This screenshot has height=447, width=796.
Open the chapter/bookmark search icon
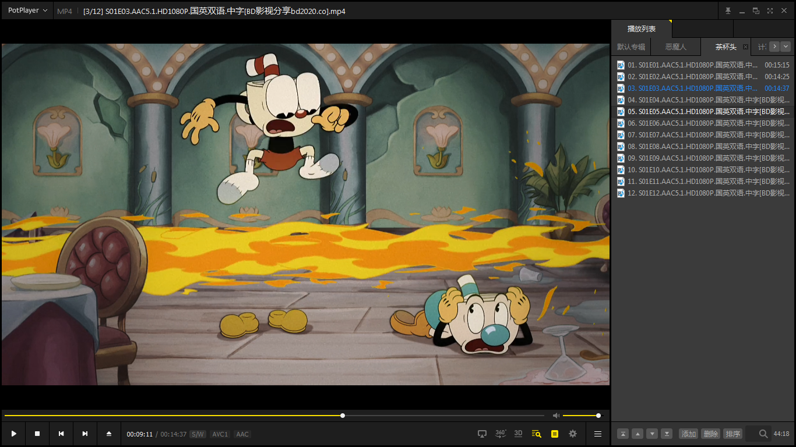point(537,434)
